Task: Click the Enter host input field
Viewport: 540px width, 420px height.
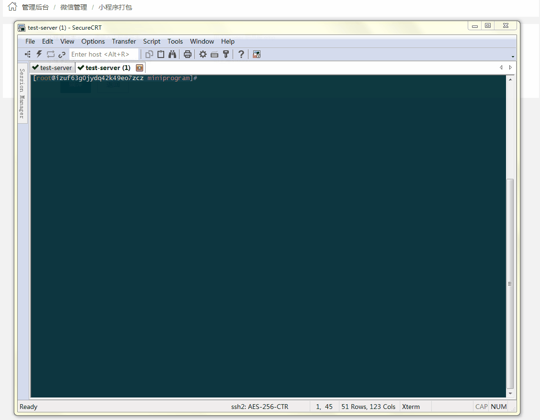Action: coord(103,54)
